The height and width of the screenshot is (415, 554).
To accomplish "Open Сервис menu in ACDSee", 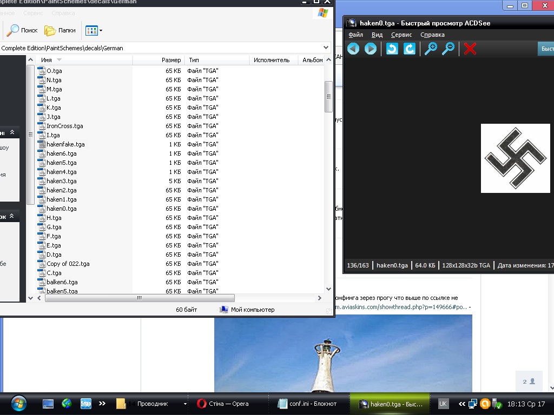I will (401, 35).
